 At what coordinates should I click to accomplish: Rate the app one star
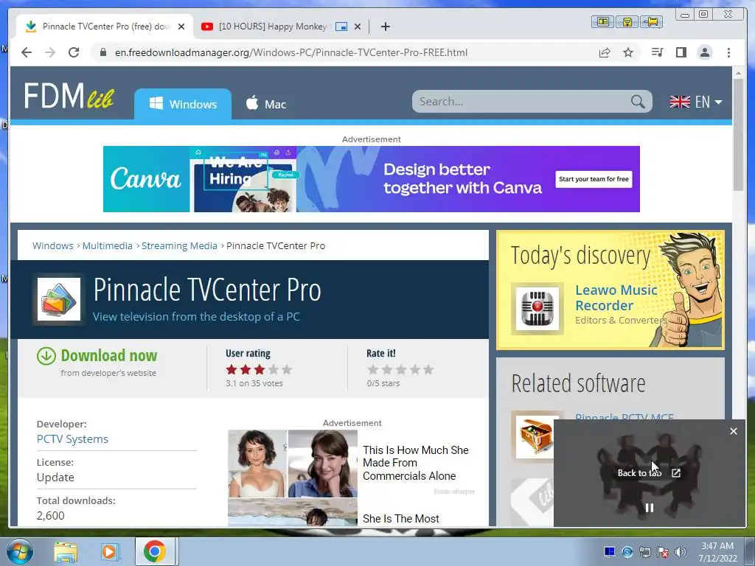372,370
